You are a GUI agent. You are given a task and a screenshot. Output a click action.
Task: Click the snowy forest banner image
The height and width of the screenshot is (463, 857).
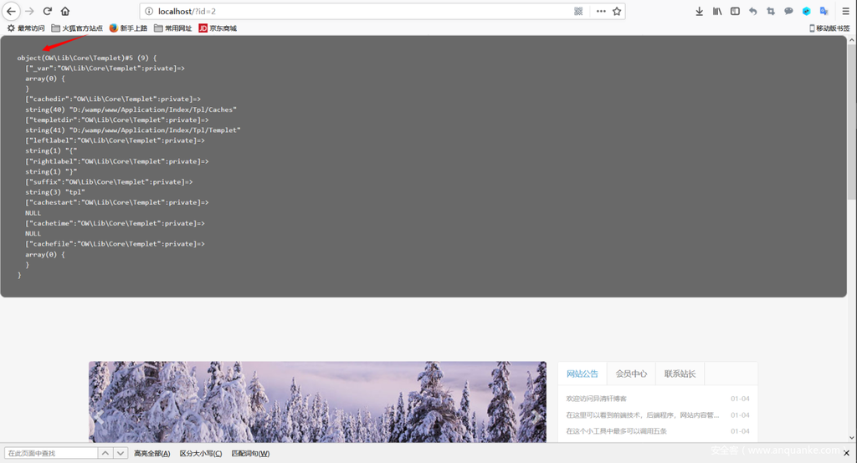317,402
